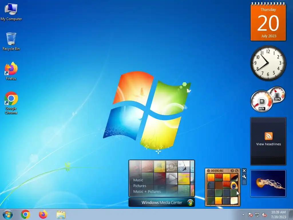Open the muted volume tray icon
This screenshot has width=293, height=220.
(x=264, y=215)
